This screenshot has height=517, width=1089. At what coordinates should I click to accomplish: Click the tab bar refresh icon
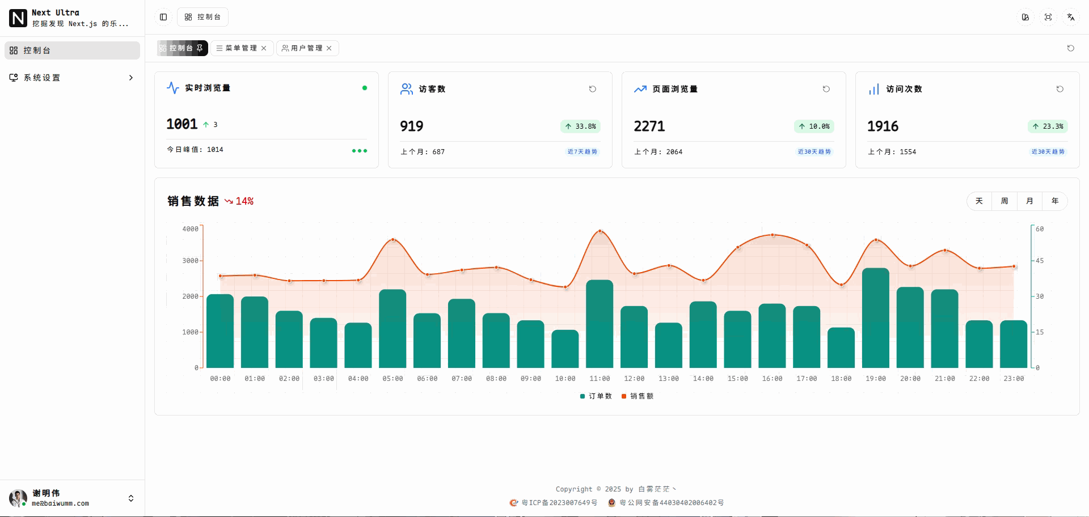tap(1071, 48)
